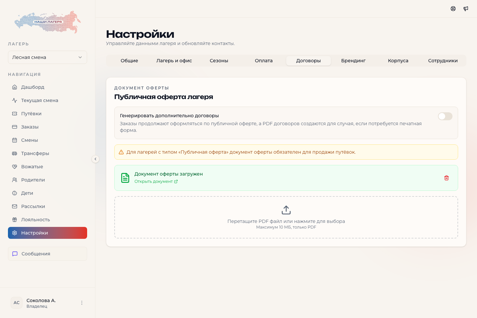The width and height of the screenshot is (477, 318).
Task: Go to the Брендинг tab
Action: point(353,61)
